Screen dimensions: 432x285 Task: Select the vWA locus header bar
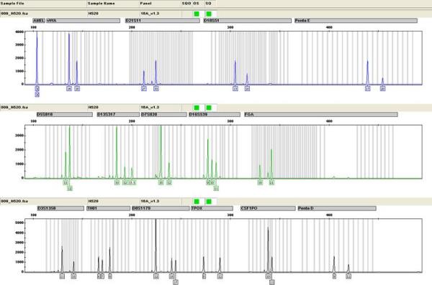point(84,21)
